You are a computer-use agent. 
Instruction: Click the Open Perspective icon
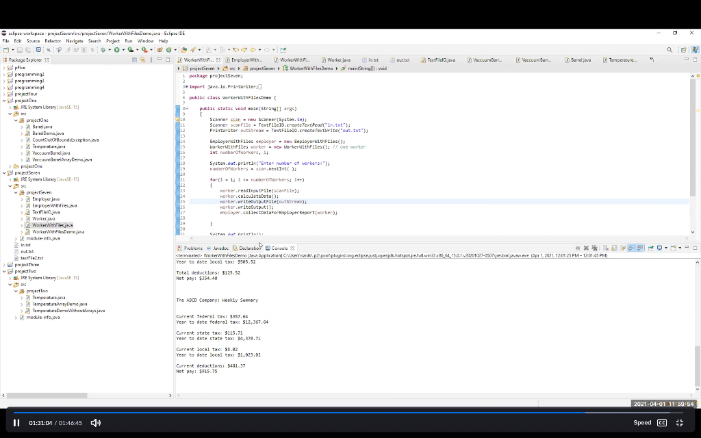[x=684, y=49]
